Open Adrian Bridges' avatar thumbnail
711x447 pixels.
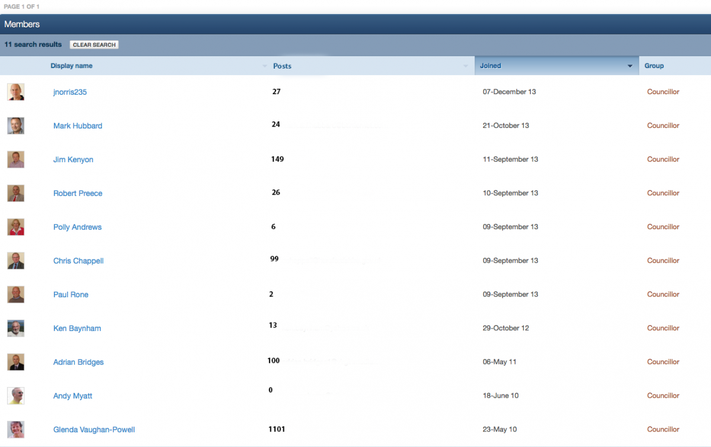pos(16,362)
